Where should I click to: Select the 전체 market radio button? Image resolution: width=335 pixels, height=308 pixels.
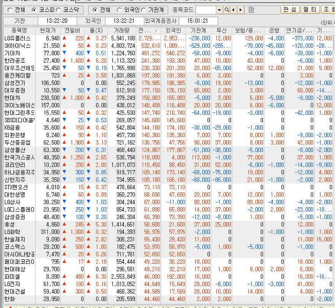(10, 10)
